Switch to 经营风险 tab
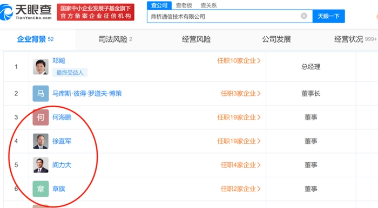Image resolution: width=378 pixels, height=208 pixels. pos(196,39)
